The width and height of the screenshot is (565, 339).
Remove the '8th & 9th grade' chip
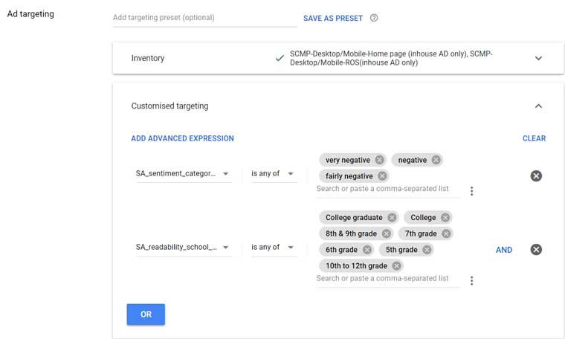tap(387, 233)
